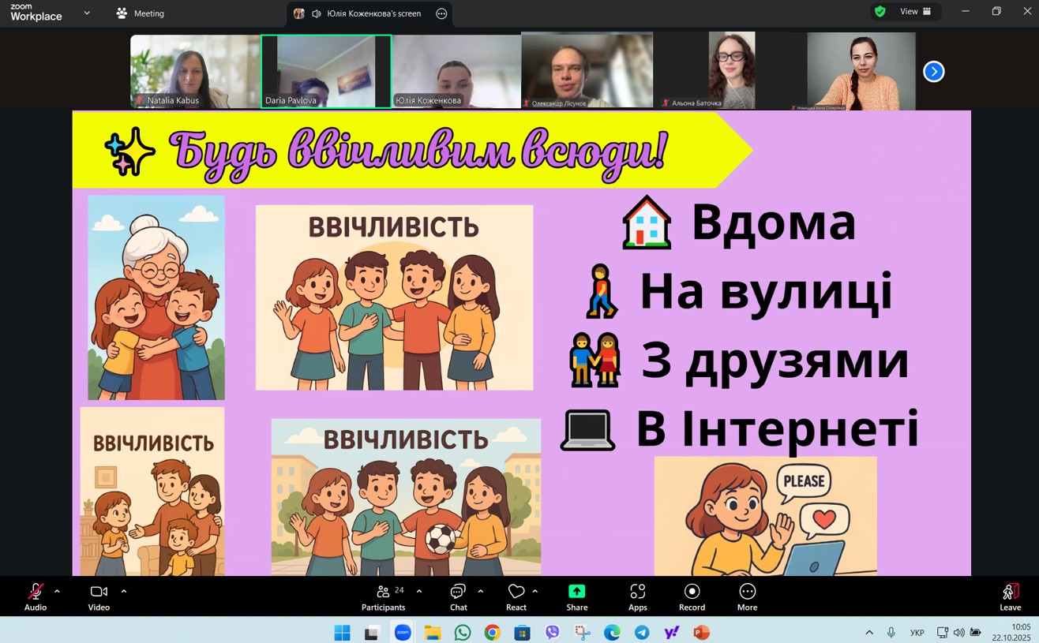The height and width of the screenshot is (643, 1039).
Task: Select Daria Pavlova's video thumbnail
Action: [326, 71]
